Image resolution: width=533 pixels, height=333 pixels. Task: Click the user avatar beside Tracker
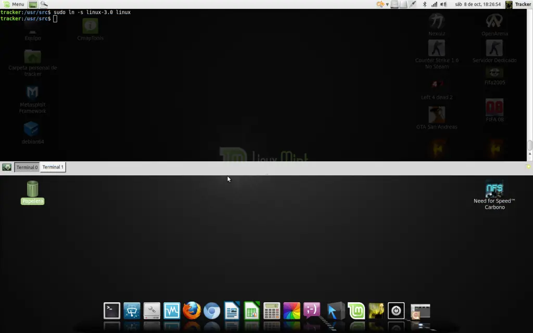click(509, 4)
